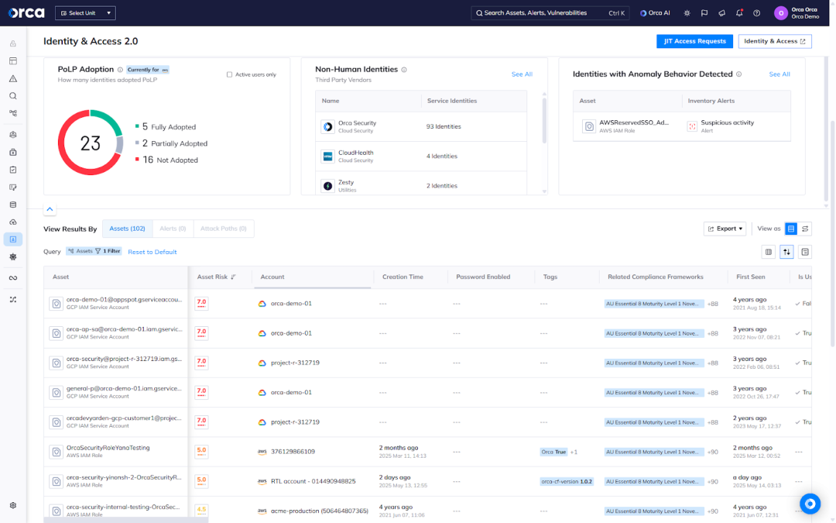Click the column settings icon above table
Screen dimensions: 836x523
tap(769, 252)
